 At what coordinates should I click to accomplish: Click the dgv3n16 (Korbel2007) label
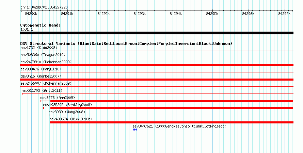(x=41, y=76)
